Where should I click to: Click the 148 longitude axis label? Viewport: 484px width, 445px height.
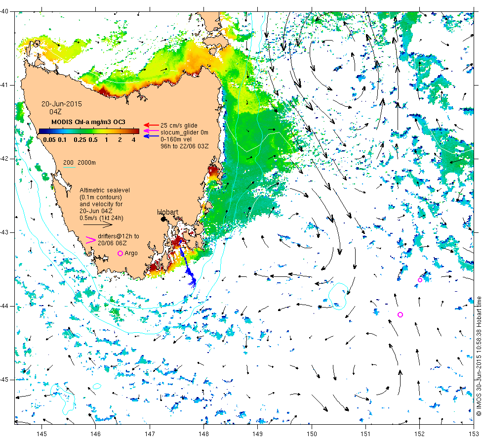[203, 434]
